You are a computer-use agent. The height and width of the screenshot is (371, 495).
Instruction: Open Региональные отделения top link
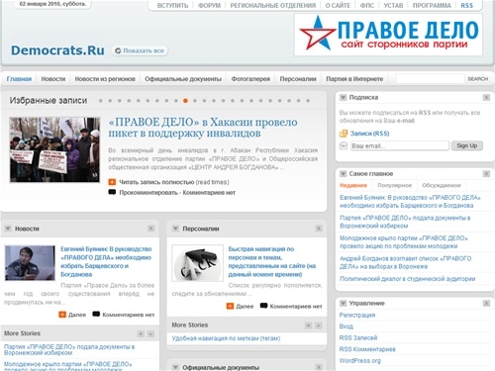pyautogui.click(x=273, y=6)
